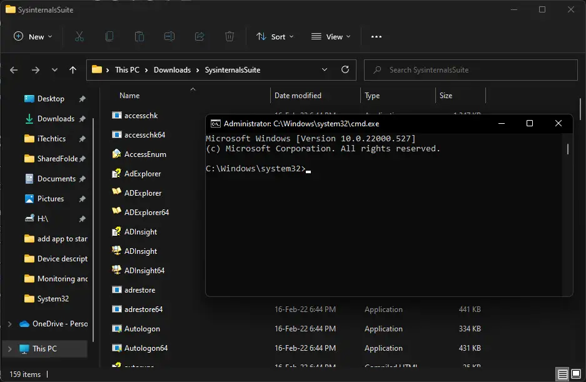
Task: Click the command prompt scrollbar
Action: pos(568,149)
